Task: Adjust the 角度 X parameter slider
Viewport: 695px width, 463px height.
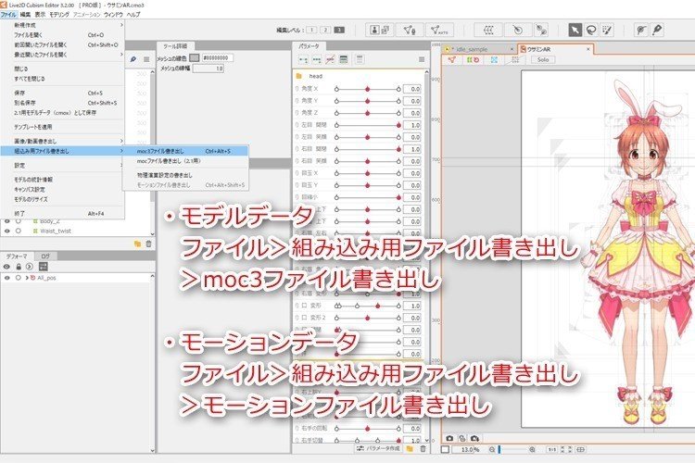Action: [x=368, y=89]
